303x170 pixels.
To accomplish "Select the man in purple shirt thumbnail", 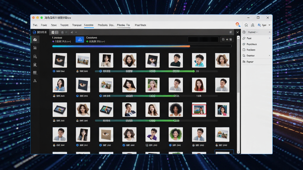I will 152,134.
